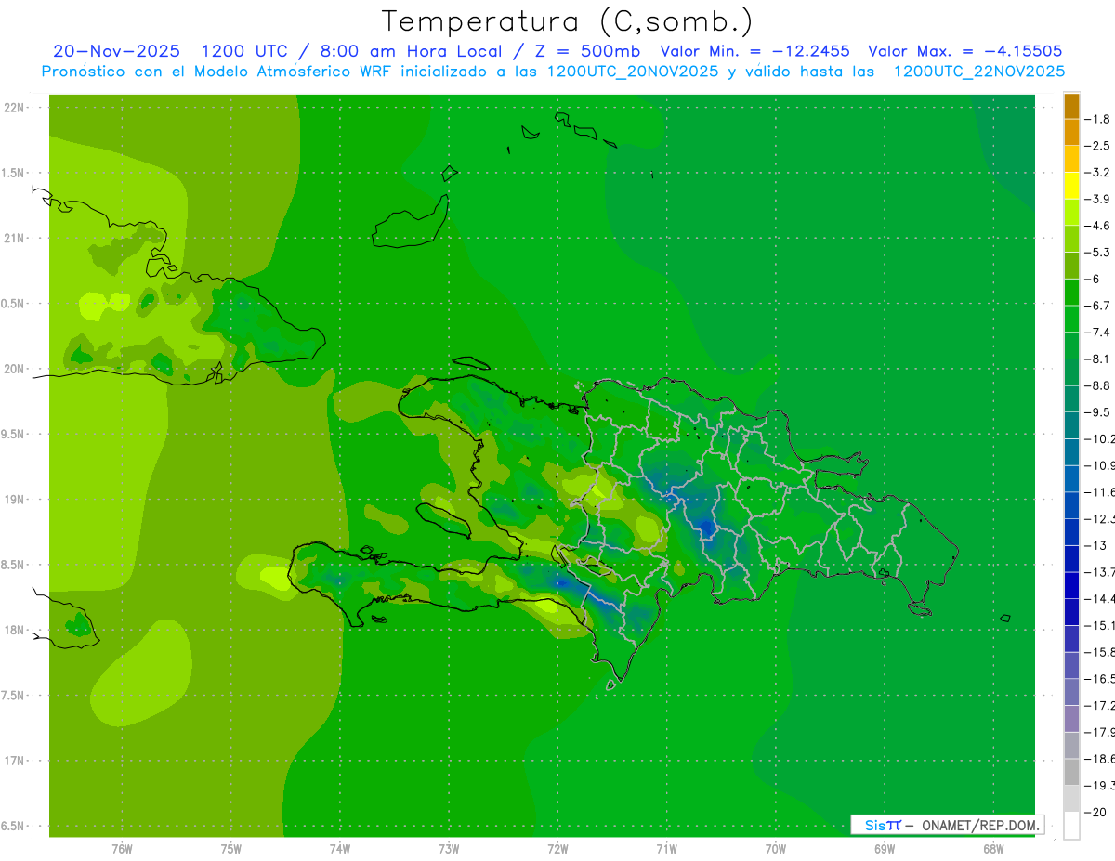Screen dimensions: 1115x861
Task: Pick the white swatch below -20
Action: [x=1071, y=826]
